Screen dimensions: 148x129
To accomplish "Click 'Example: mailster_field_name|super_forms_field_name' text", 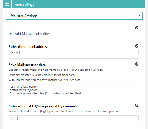I will pos(42,75).
